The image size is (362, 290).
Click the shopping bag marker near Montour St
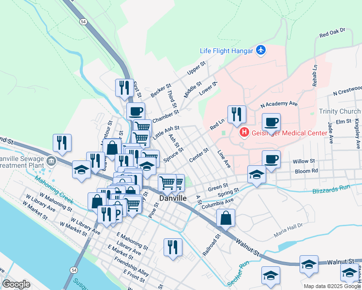click(112, 149)
